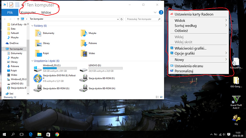Click the properties checkmark quick access icon
246x138 pixels.
point(11,5)
